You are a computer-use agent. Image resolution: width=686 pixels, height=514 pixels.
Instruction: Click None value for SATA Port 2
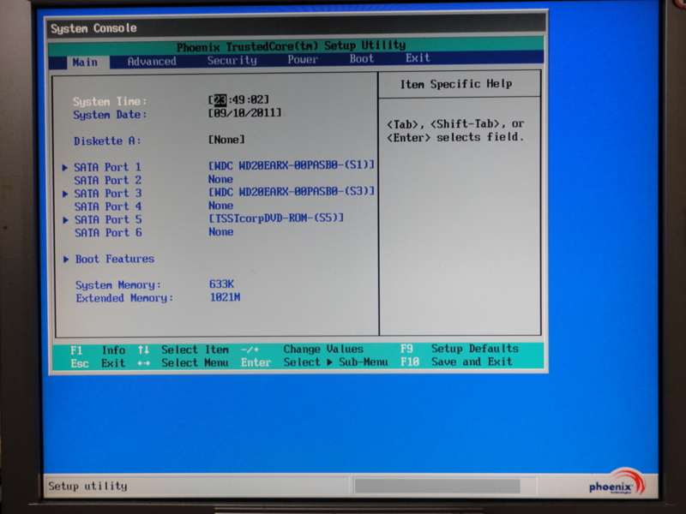pyautogui.click(x=220, y=179)
